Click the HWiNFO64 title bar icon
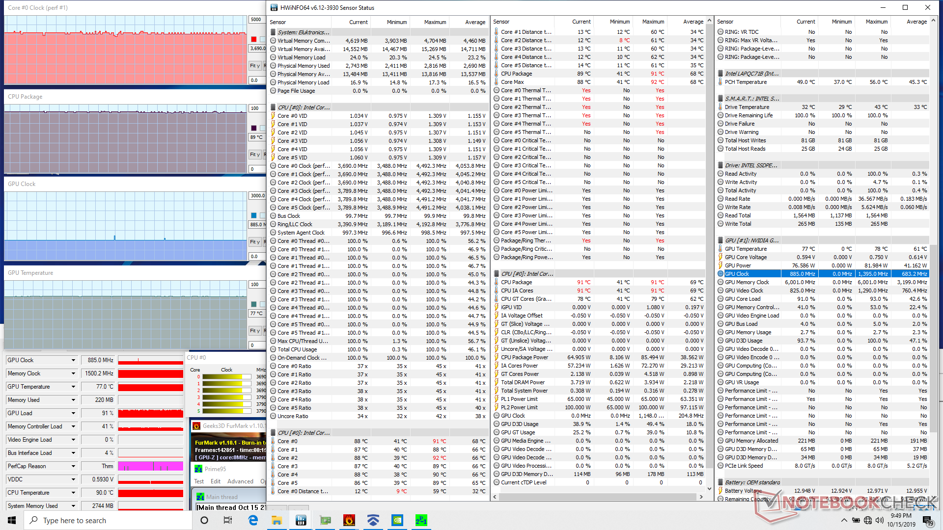 point(273,7)
